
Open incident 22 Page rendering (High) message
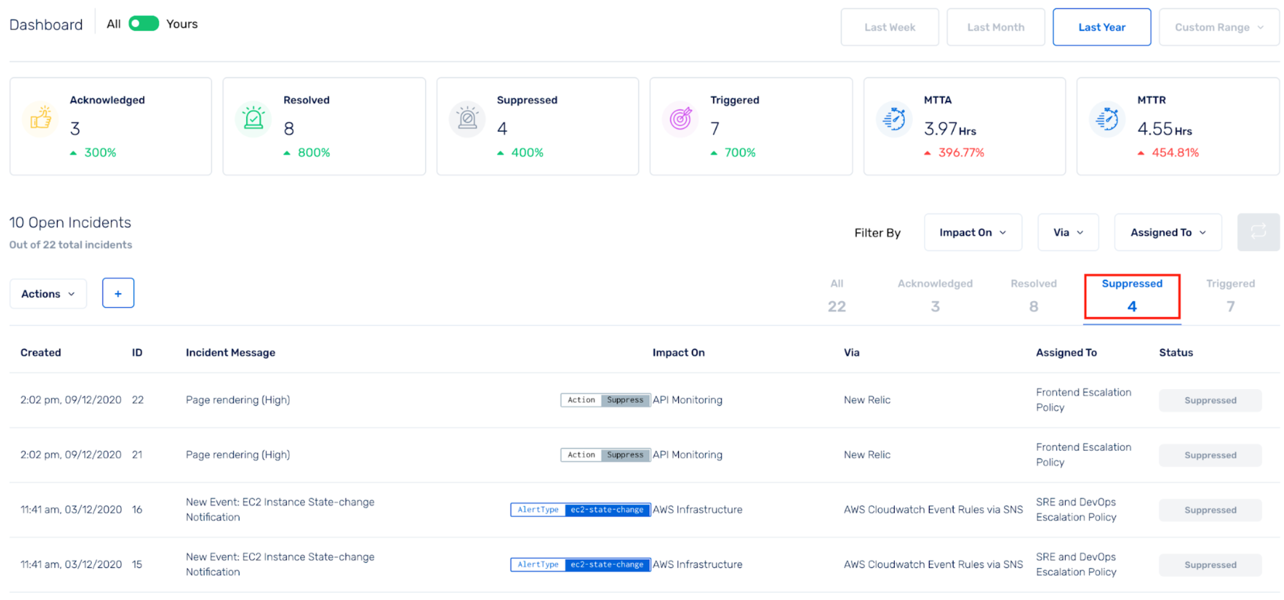click(x=238, y=400)
